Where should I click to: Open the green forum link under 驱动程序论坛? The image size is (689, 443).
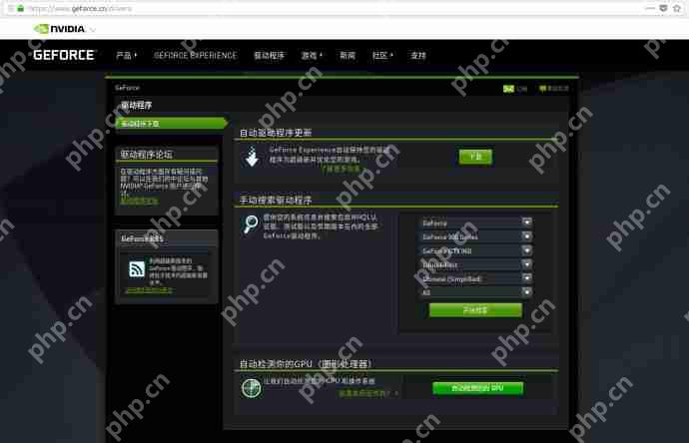(139, 201)
